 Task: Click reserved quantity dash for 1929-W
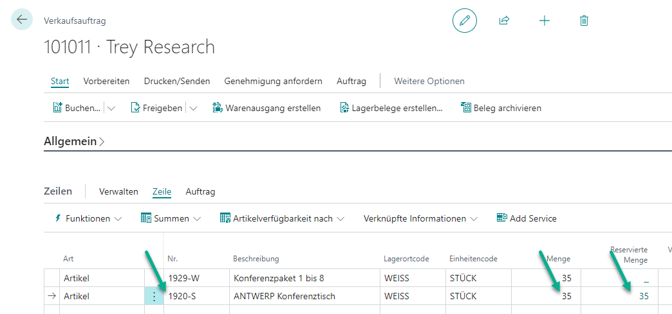coord(646,281)
